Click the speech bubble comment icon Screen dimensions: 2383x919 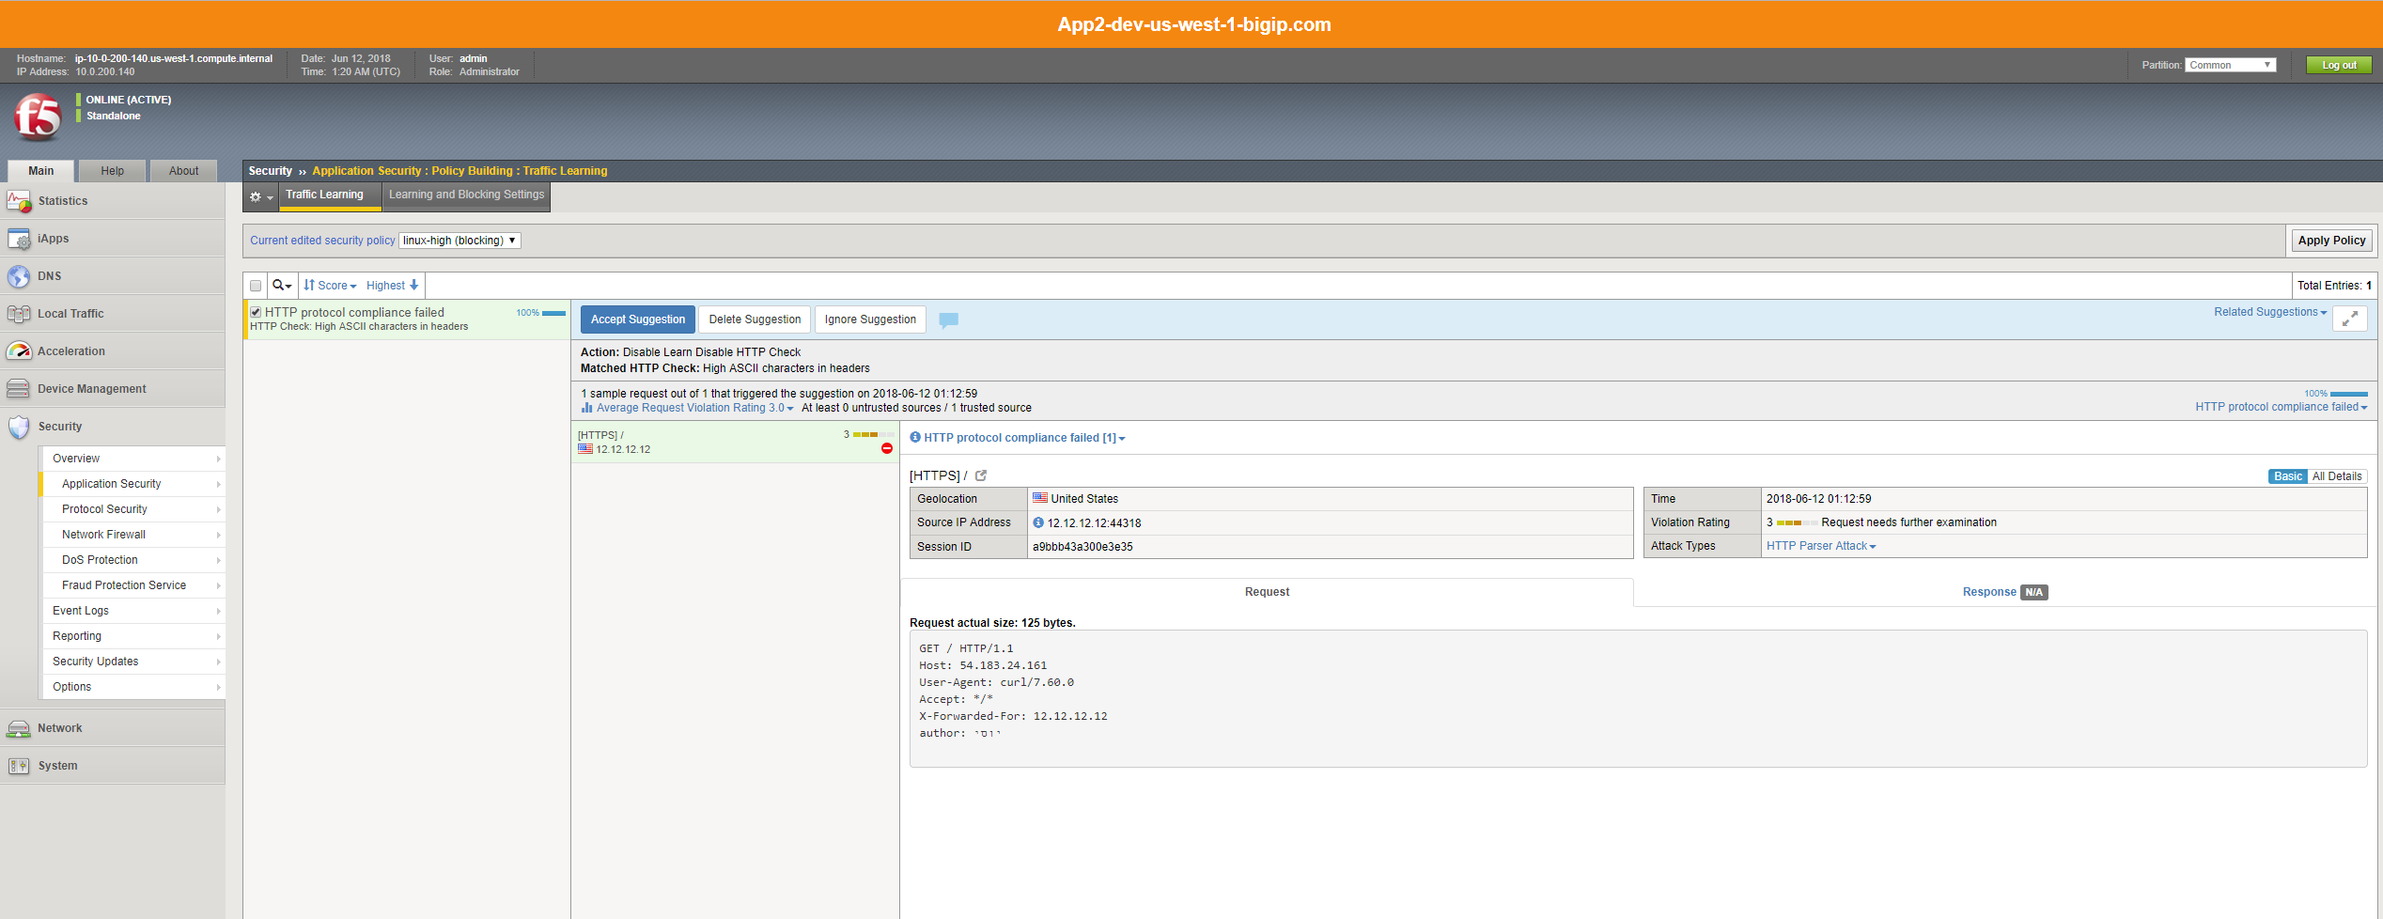pyautogui.click(x=949, y=320)
